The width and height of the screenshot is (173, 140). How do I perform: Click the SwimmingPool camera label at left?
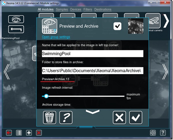click(x=11, y=38)
